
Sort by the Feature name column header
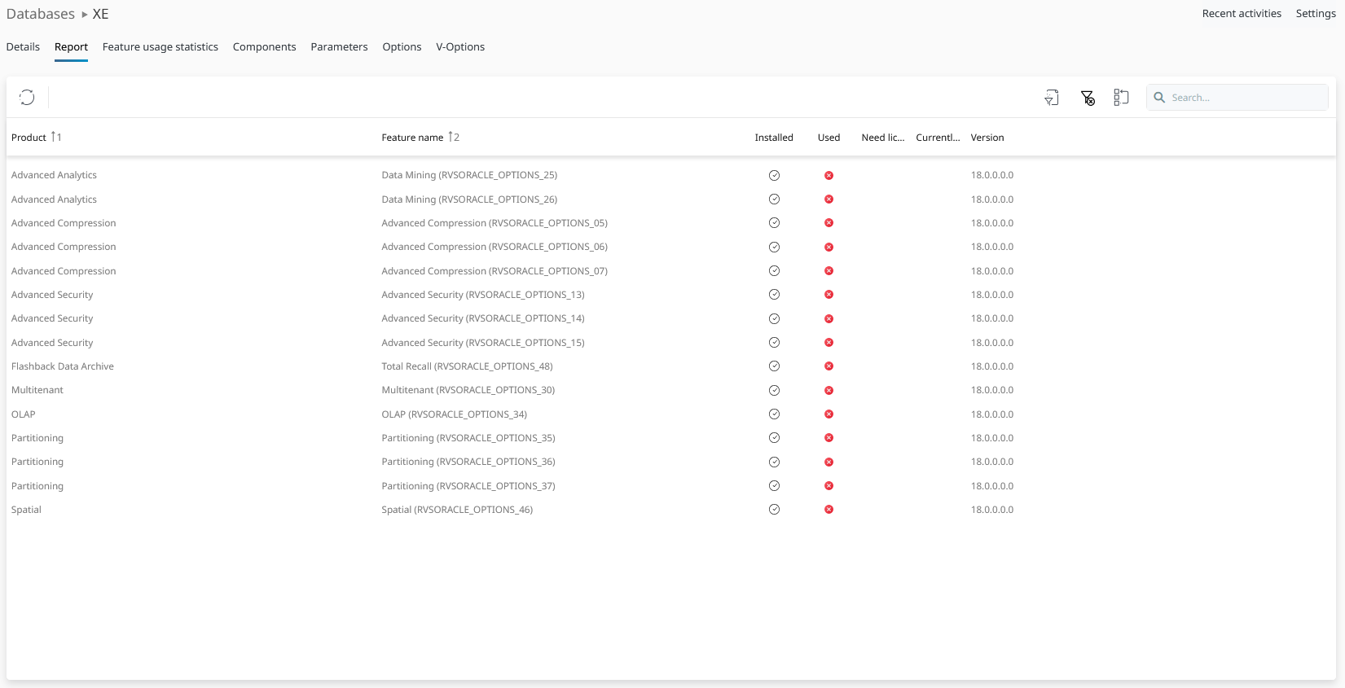(x=412, y=138)
